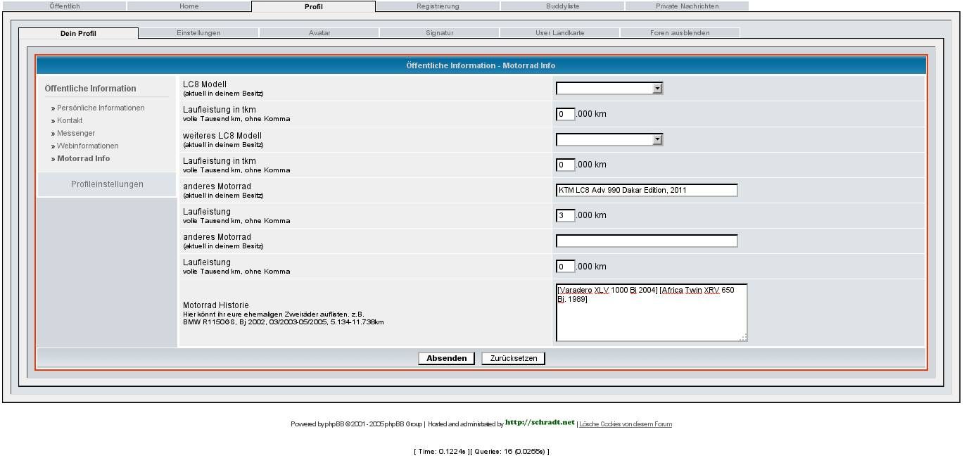Open Webinformationen sidebar link
This screenshot has height=458, width=964.
87,146
